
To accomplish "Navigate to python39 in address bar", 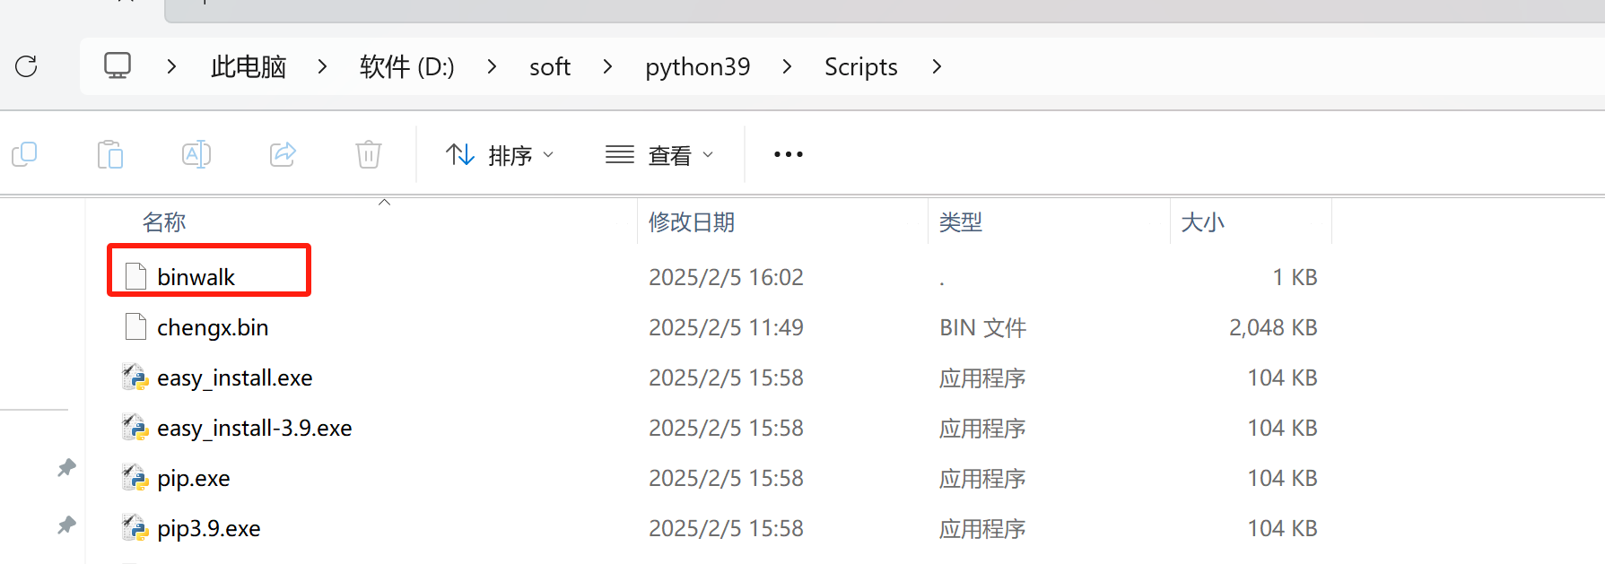I will tap(697, 66).
